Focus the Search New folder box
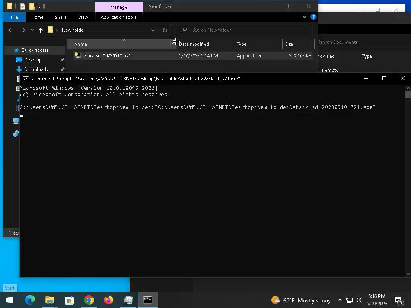411x308 pixels. tap(244, 30)
